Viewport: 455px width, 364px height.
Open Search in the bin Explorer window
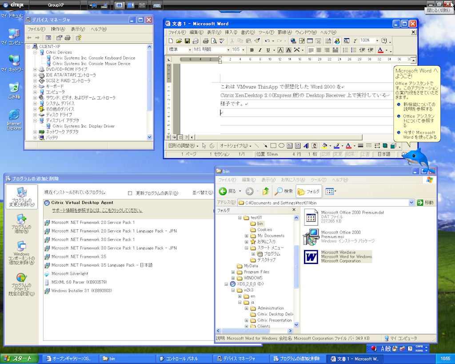click(x=283, y=191)
